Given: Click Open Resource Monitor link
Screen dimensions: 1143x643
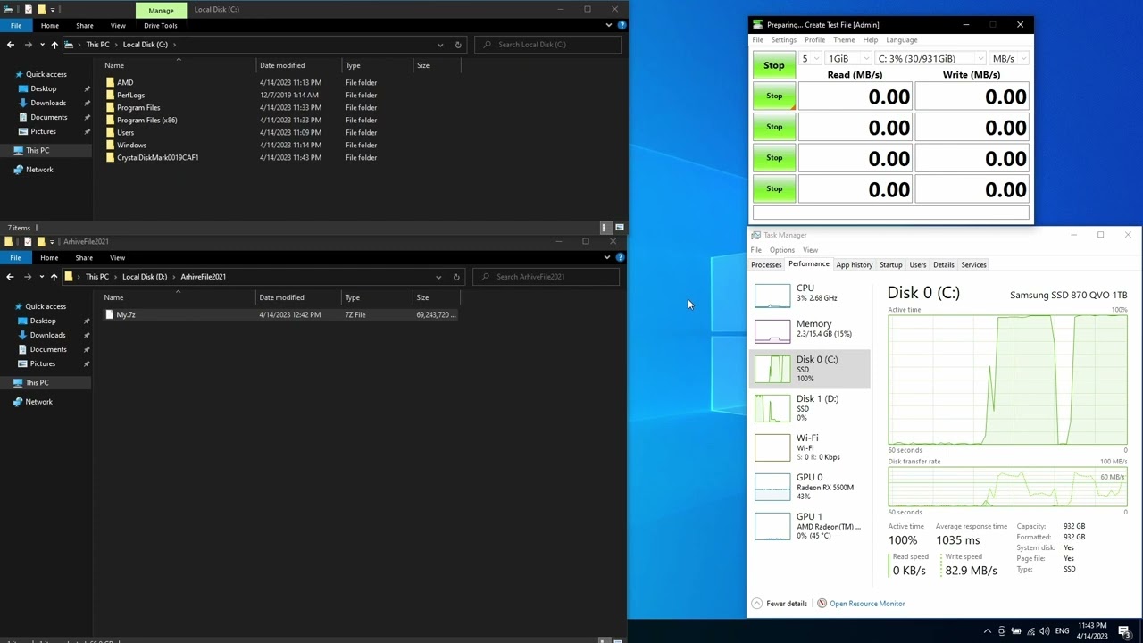Looking at the screenshot, I should point(867,604).
